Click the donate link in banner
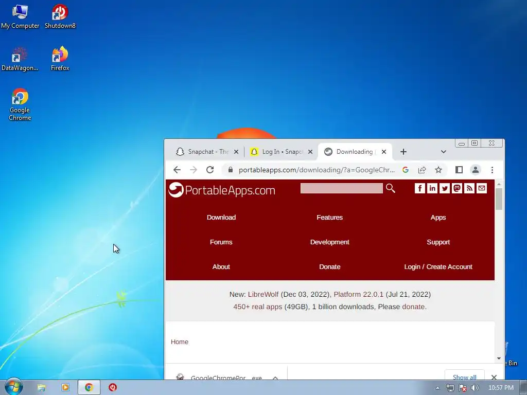 [413, 307]
